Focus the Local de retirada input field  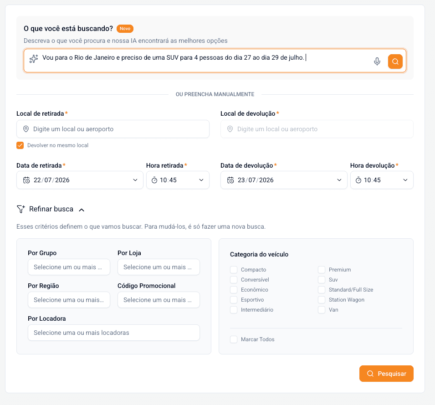(x=113, y=129)
